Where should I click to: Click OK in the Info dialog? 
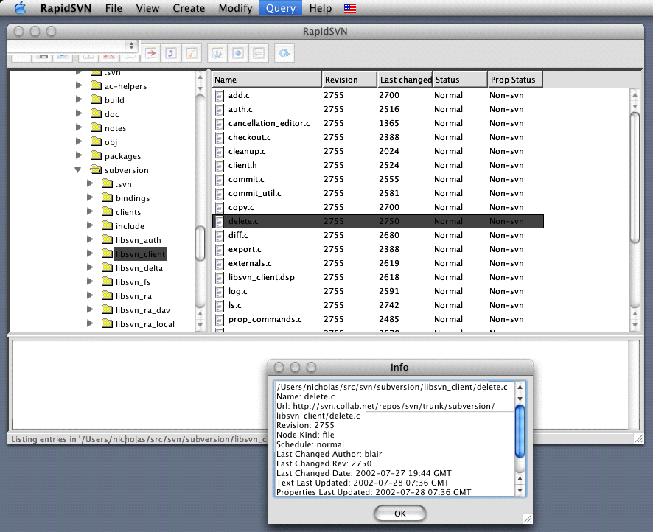point(399,514)
